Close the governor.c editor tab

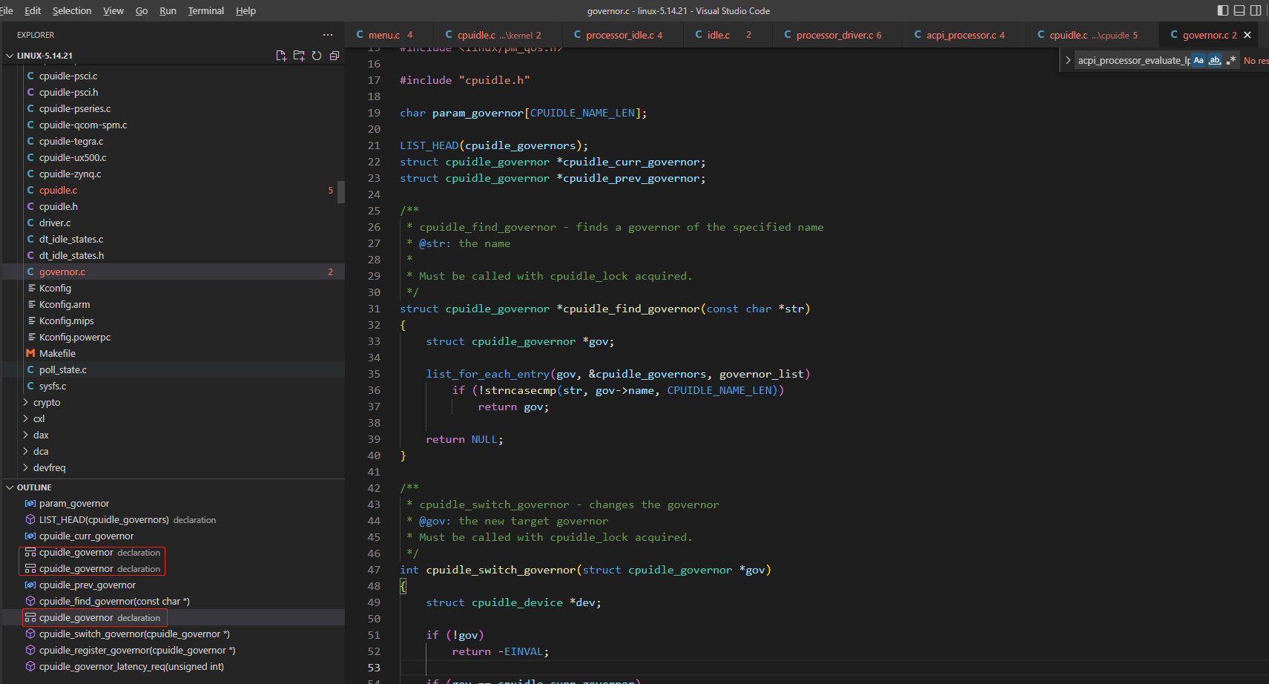point(1247,34)
